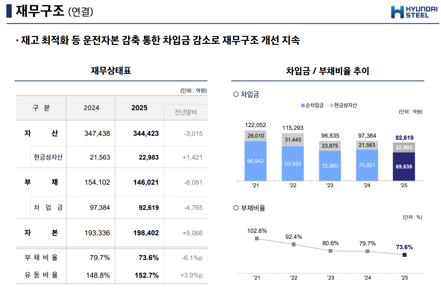The image size is (441, 288).
Task: Click the '23 debt ratio marker at 80.6%
Action: (331, 251)
